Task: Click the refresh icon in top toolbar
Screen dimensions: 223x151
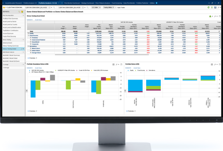Action: (208, 7)
